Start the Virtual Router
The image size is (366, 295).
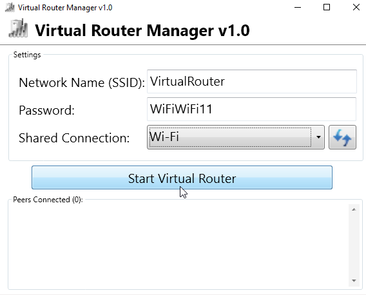click(182, 177)
